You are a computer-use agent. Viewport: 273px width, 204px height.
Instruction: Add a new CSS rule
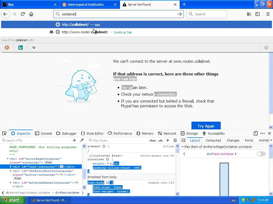[168, 140]
